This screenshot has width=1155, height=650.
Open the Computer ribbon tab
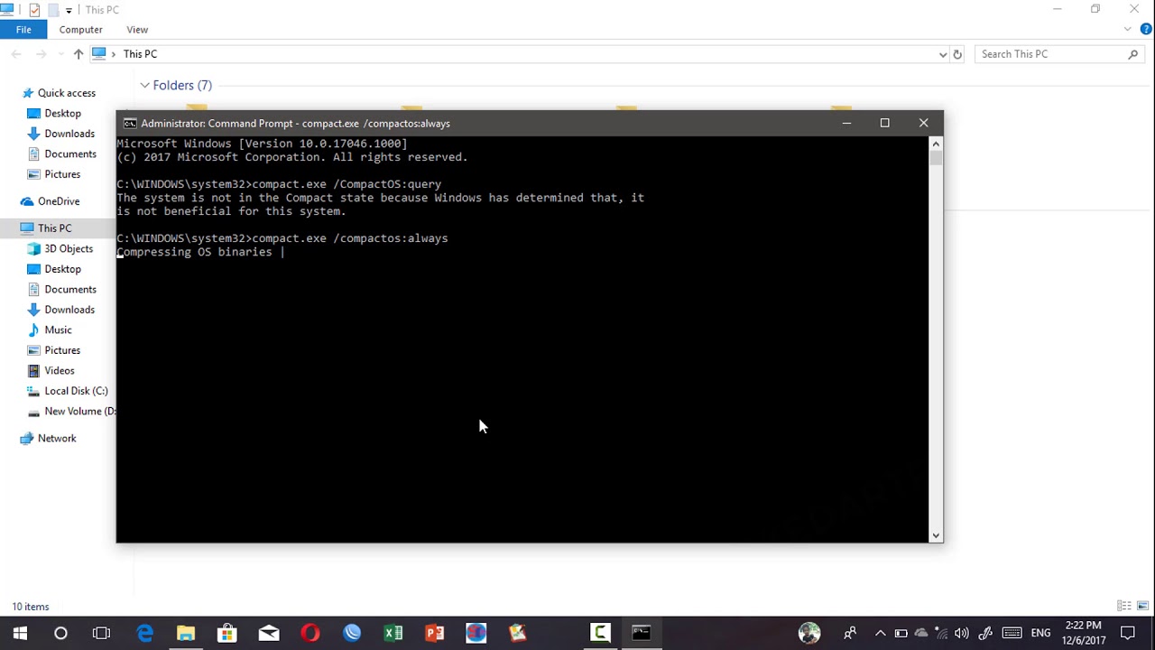(80, 30)
